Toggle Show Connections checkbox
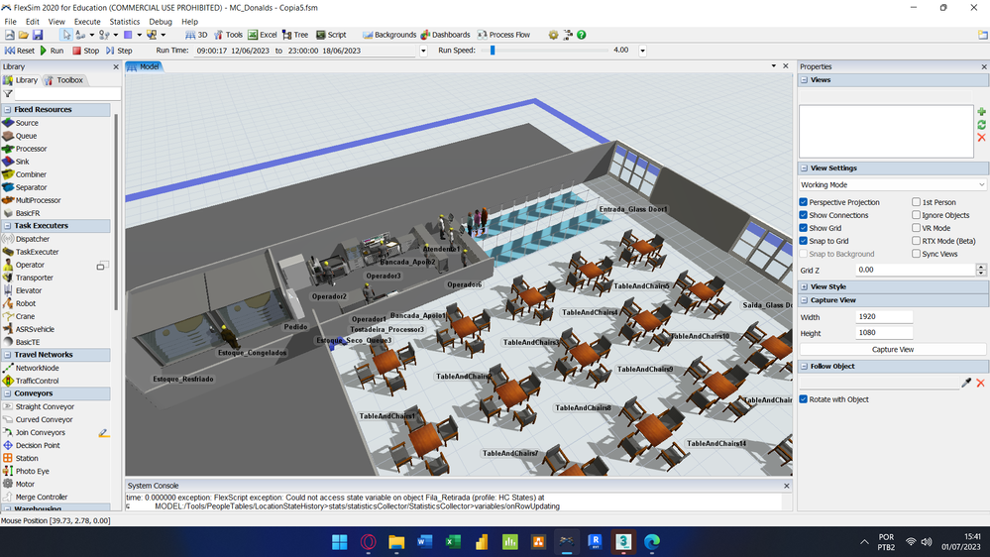The image size is (990, 557). 803,215
